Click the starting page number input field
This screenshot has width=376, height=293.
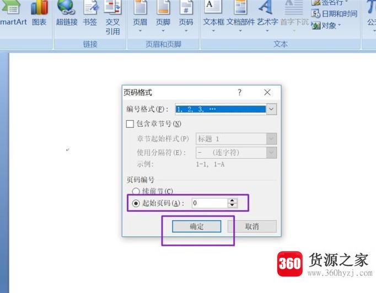[210, 203]
